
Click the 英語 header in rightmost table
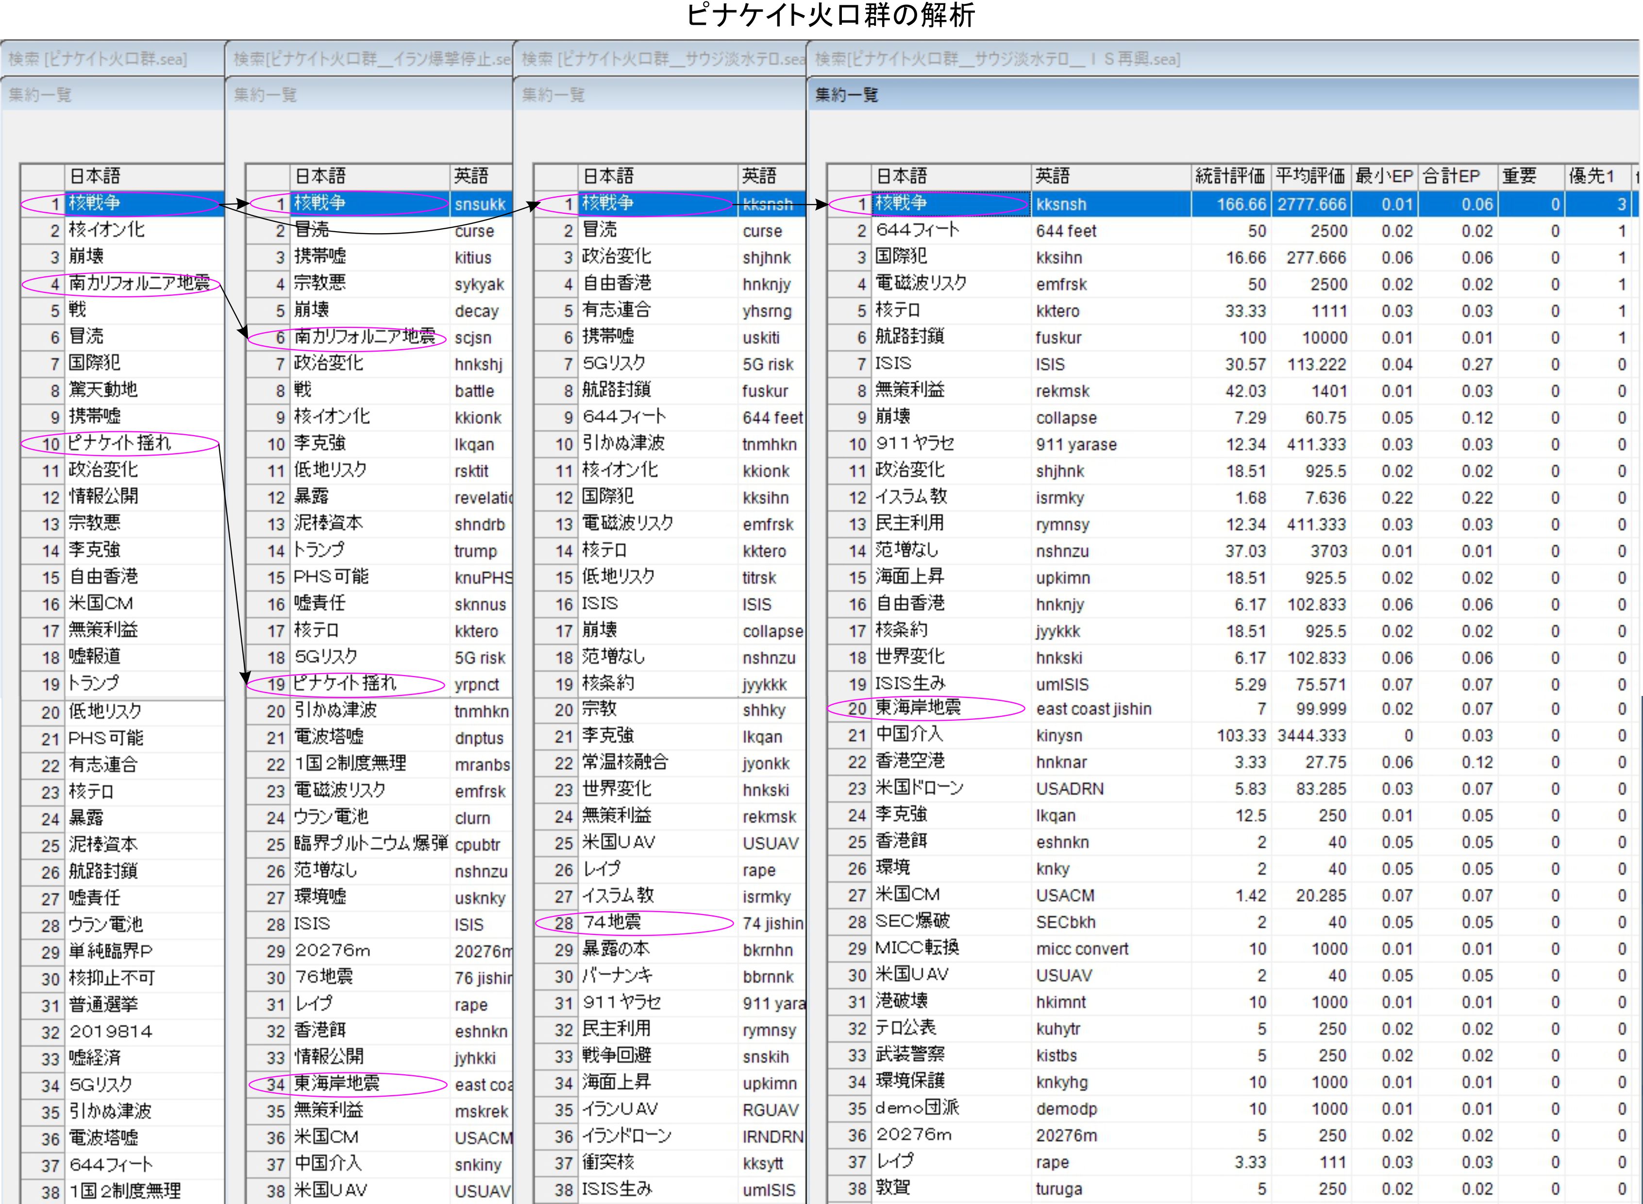tap(1052, 176)
